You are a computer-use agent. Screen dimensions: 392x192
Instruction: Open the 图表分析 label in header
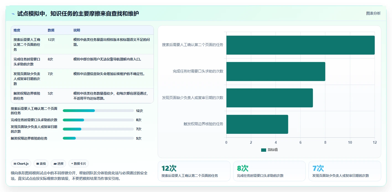373,13
